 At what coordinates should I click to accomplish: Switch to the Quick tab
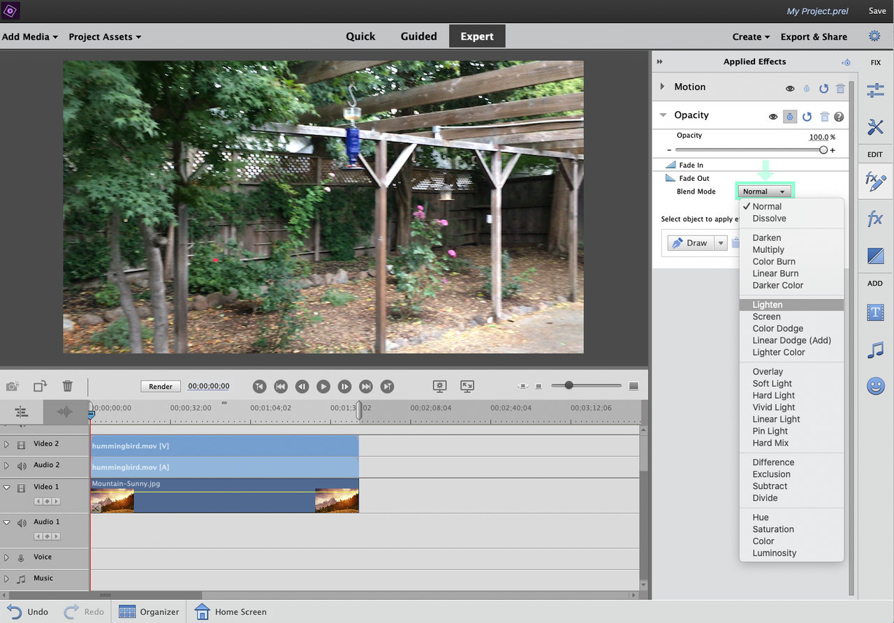(360, 36)
